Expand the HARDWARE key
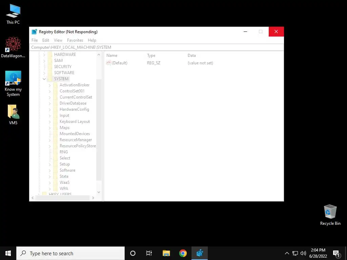347x260 pixels. tap(44, 55)
